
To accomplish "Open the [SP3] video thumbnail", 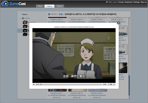I will (98, 90).
